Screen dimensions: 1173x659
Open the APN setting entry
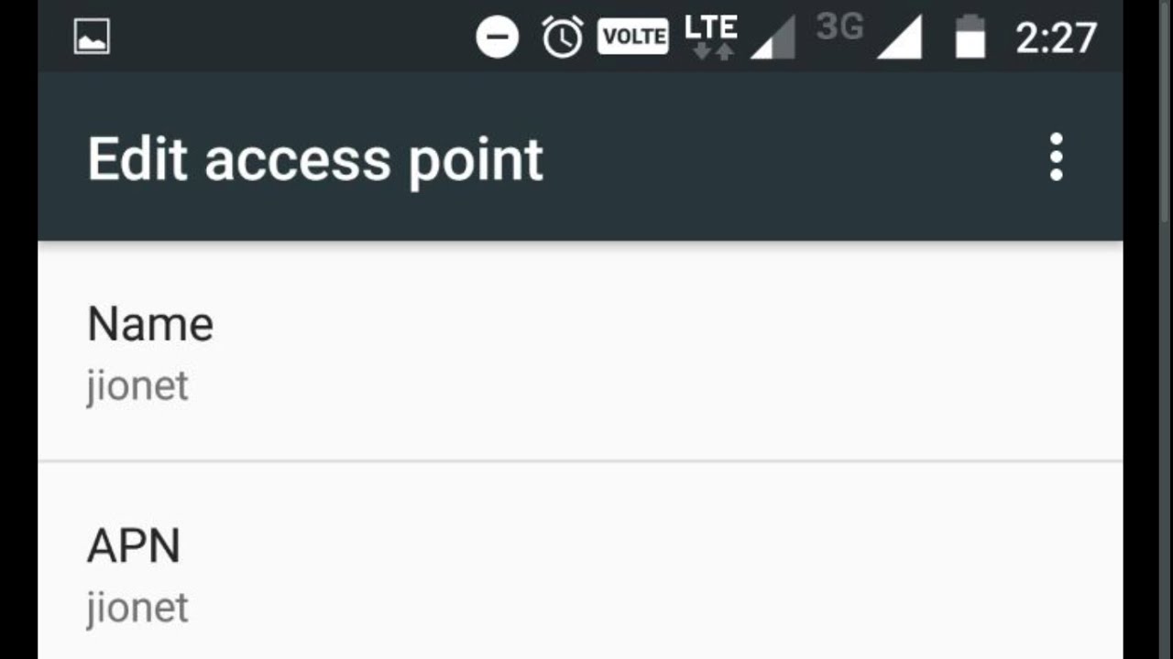click(580, 561)
